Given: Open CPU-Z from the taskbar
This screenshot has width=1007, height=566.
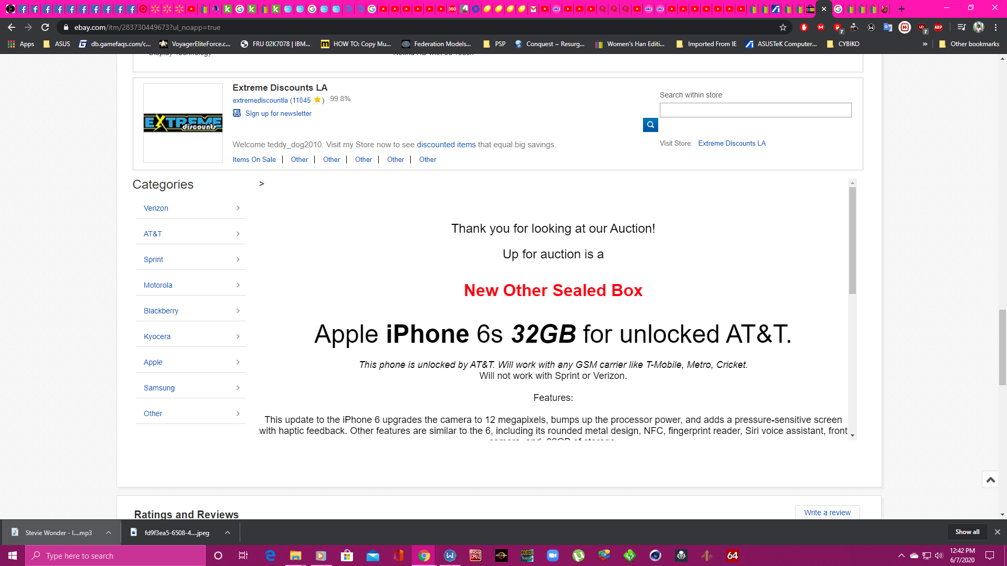Looking at the screenshot, I should pyautogui.click(x=475, y=556).
